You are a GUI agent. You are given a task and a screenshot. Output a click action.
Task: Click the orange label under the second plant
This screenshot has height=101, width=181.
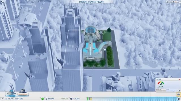click(x=23, y=94)
